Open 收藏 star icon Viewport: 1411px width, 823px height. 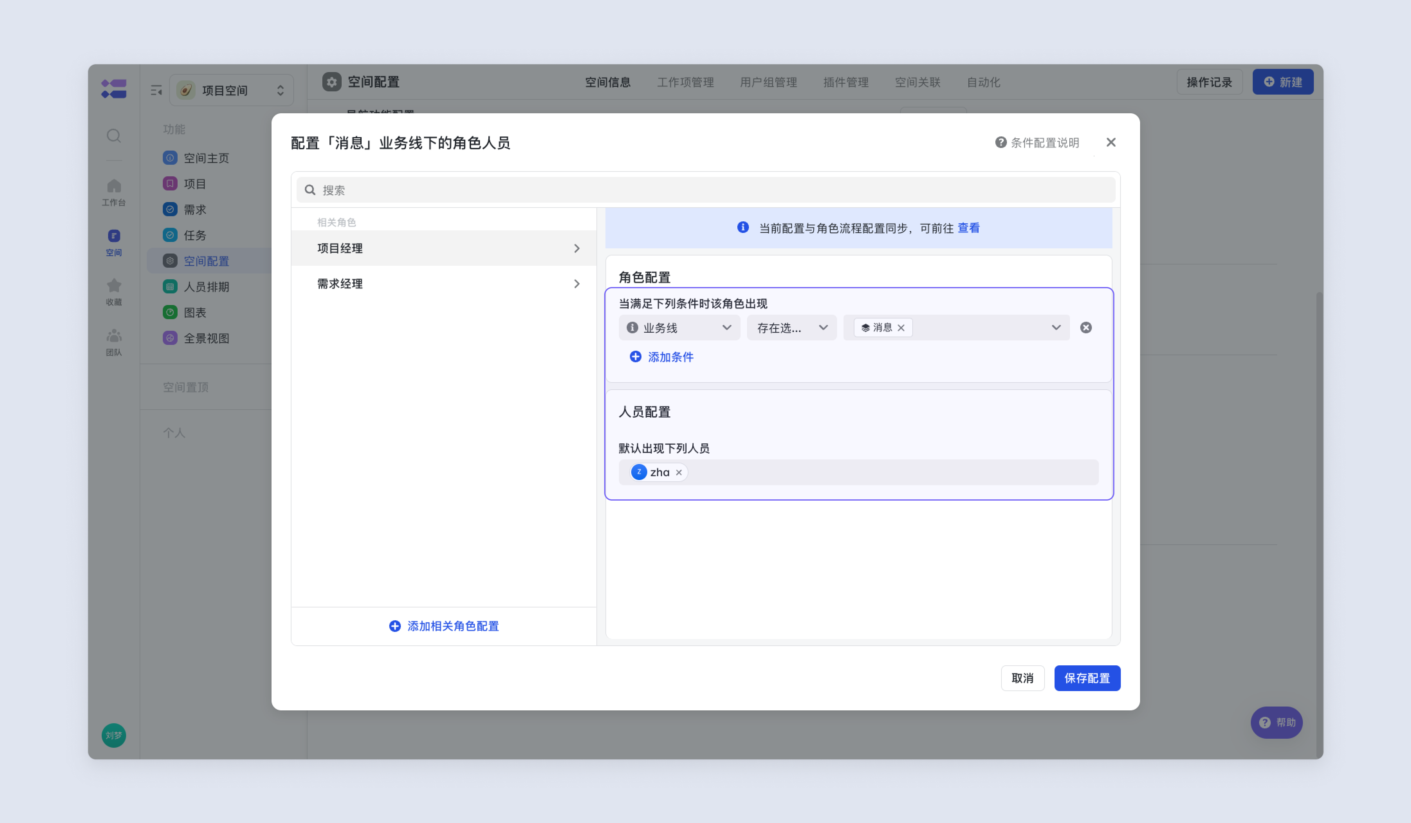[x=114, y=292]
